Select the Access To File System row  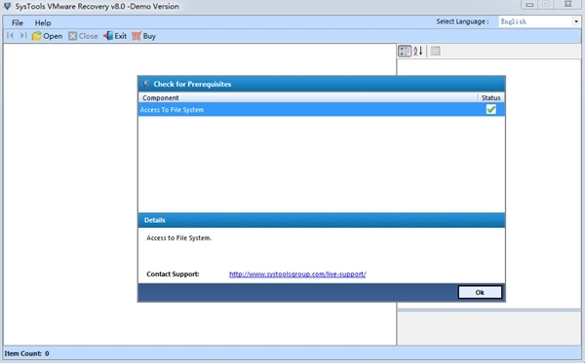[x=321, y=109]
